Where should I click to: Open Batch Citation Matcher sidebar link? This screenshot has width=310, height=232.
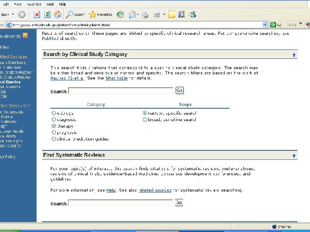(x=15, y=77)
